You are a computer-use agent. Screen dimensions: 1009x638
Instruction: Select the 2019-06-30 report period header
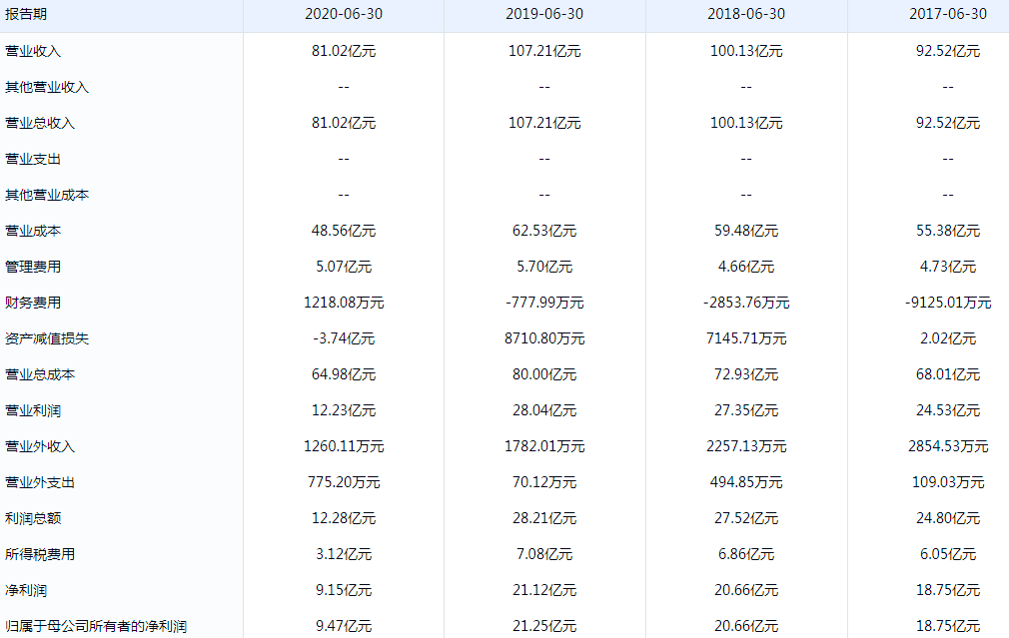pos(544,14)
